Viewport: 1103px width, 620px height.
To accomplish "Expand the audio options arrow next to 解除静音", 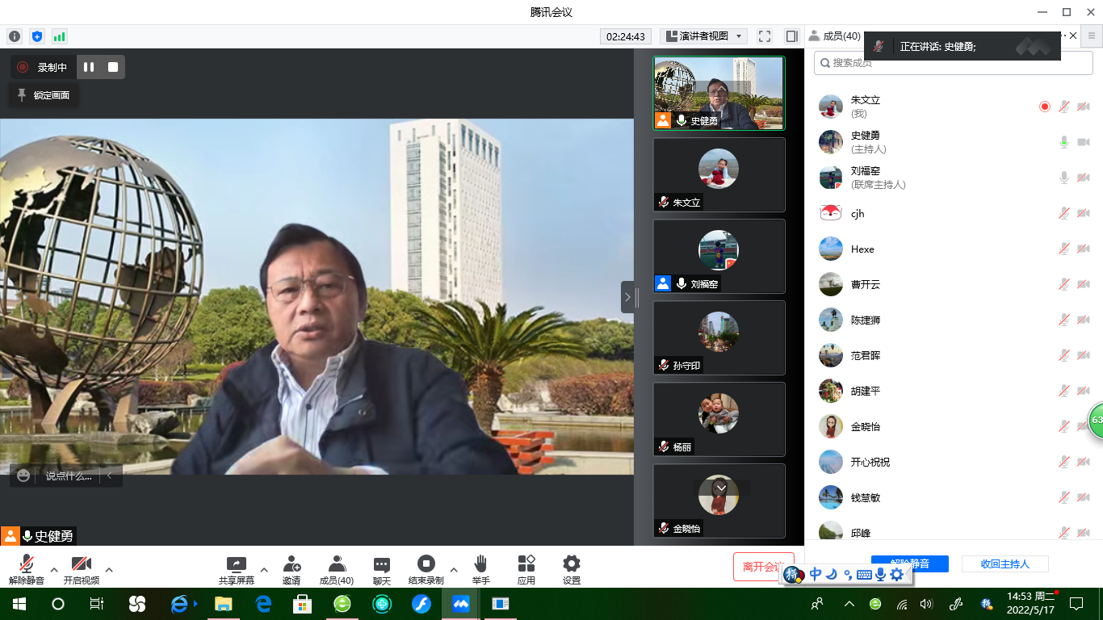I will coord(54,569).
